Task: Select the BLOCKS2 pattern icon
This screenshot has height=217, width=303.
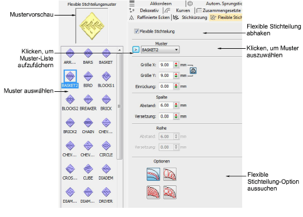Action: (70, 99)
